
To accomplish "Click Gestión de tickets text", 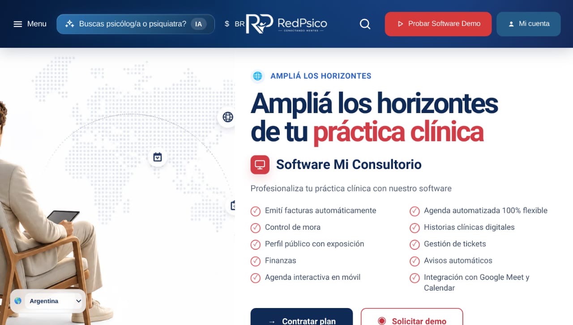I will pos(455,244).
